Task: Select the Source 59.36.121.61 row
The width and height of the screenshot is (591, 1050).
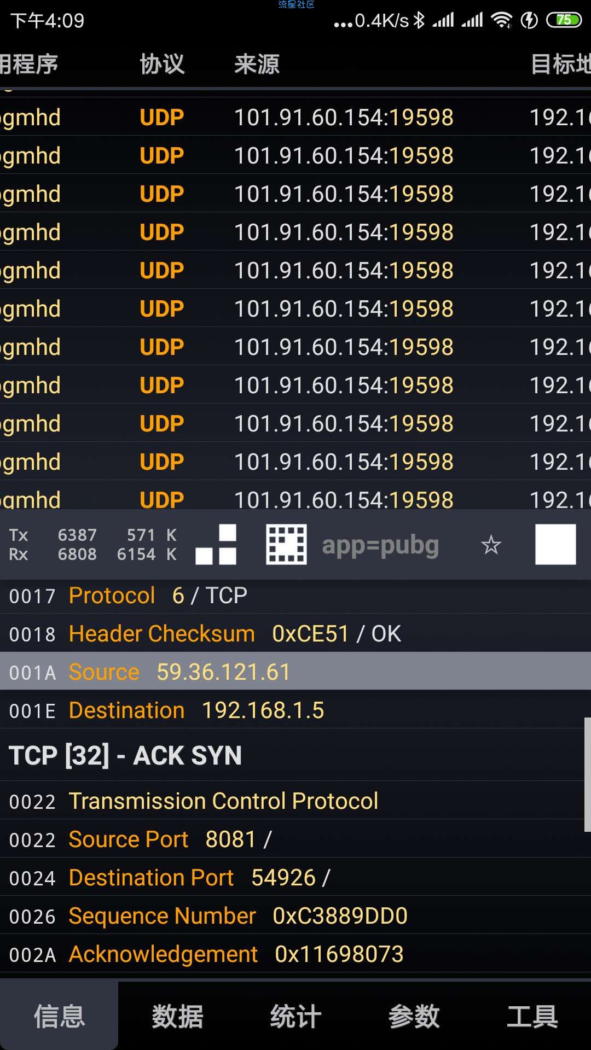Action: pos(296,671)
